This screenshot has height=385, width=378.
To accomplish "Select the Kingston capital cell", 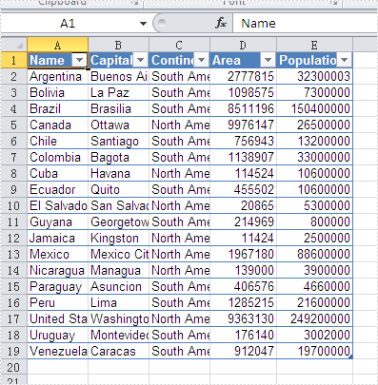I will (x=118, y=238).
